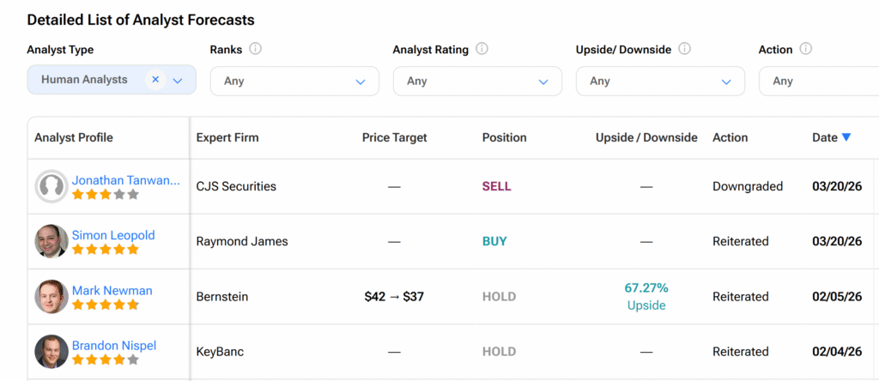Click the Price Target column header
Image resolution: width=879 pixels, height=381 pixels.
(x=394, y=137)
